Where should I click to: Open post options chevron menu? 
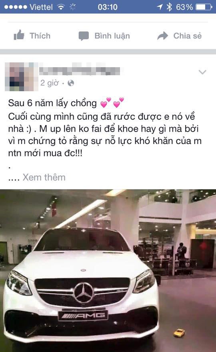point(202,72)
